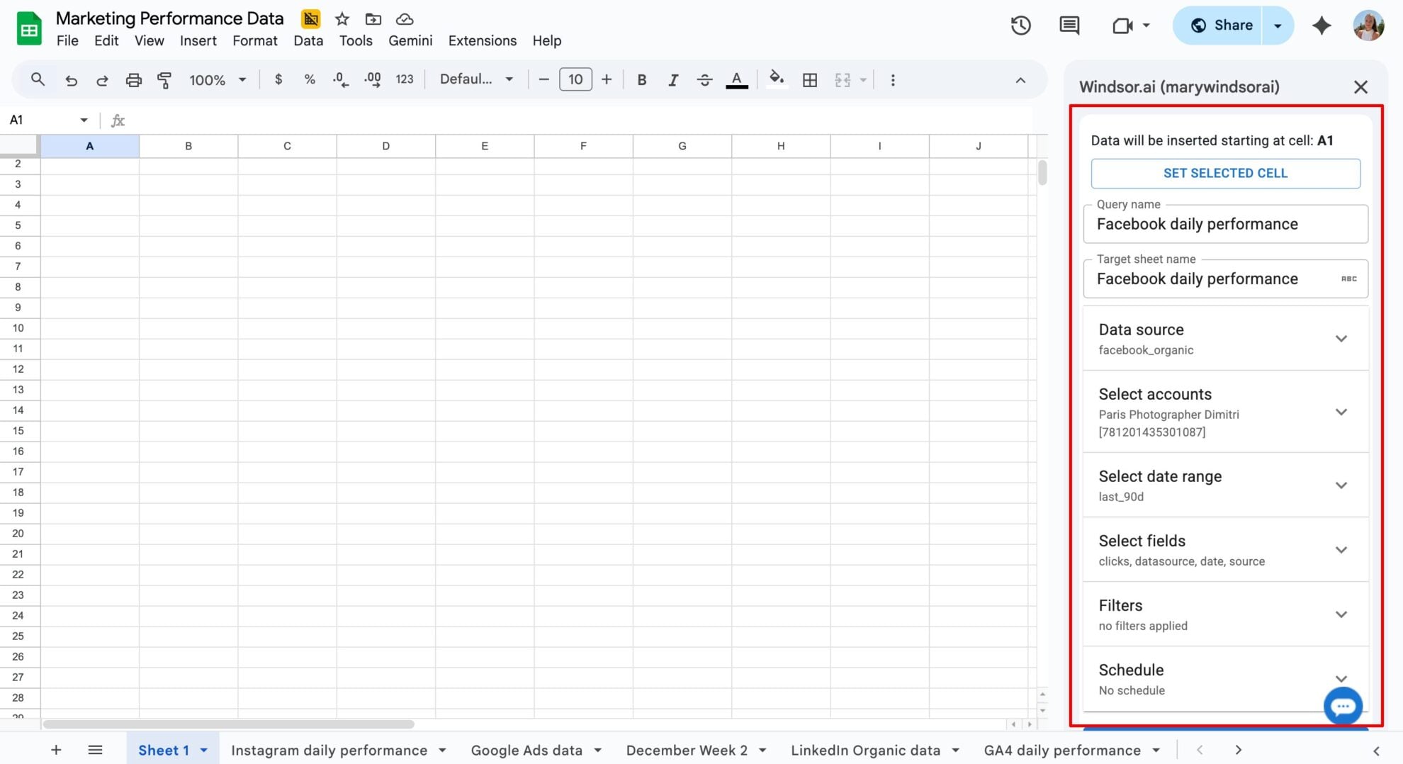This screenshot has width=1403, height=764.
Task: Redo the last action
Action: click(102, 80)
